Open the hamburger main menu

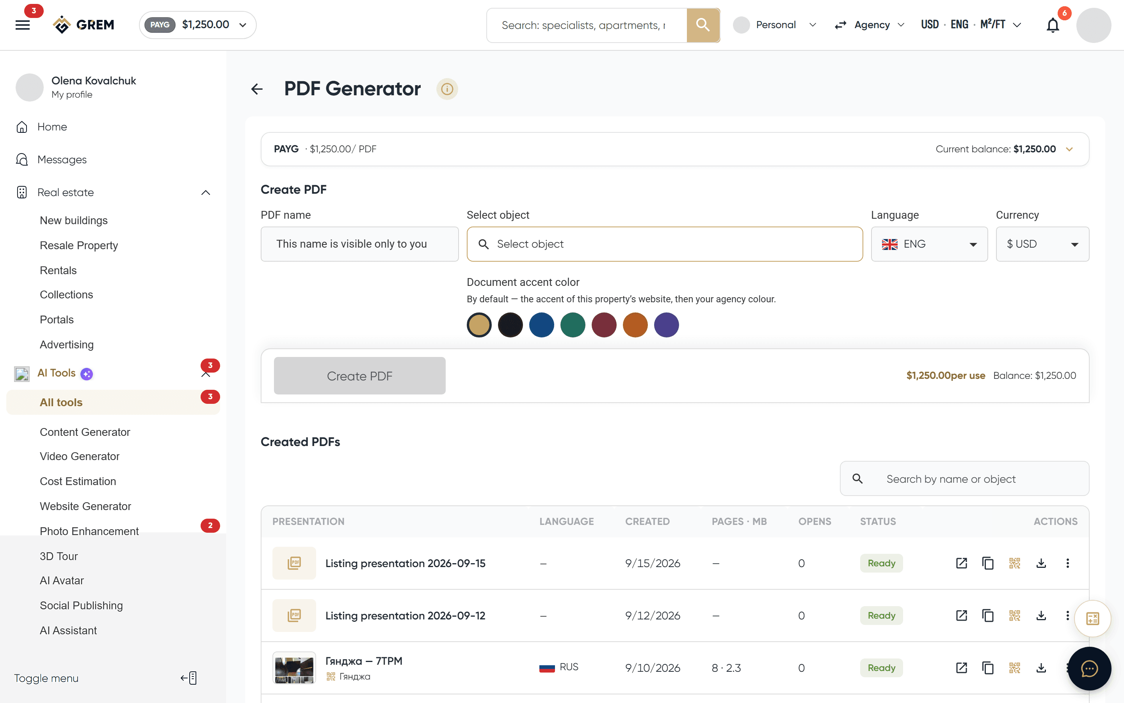pos(22,25)
